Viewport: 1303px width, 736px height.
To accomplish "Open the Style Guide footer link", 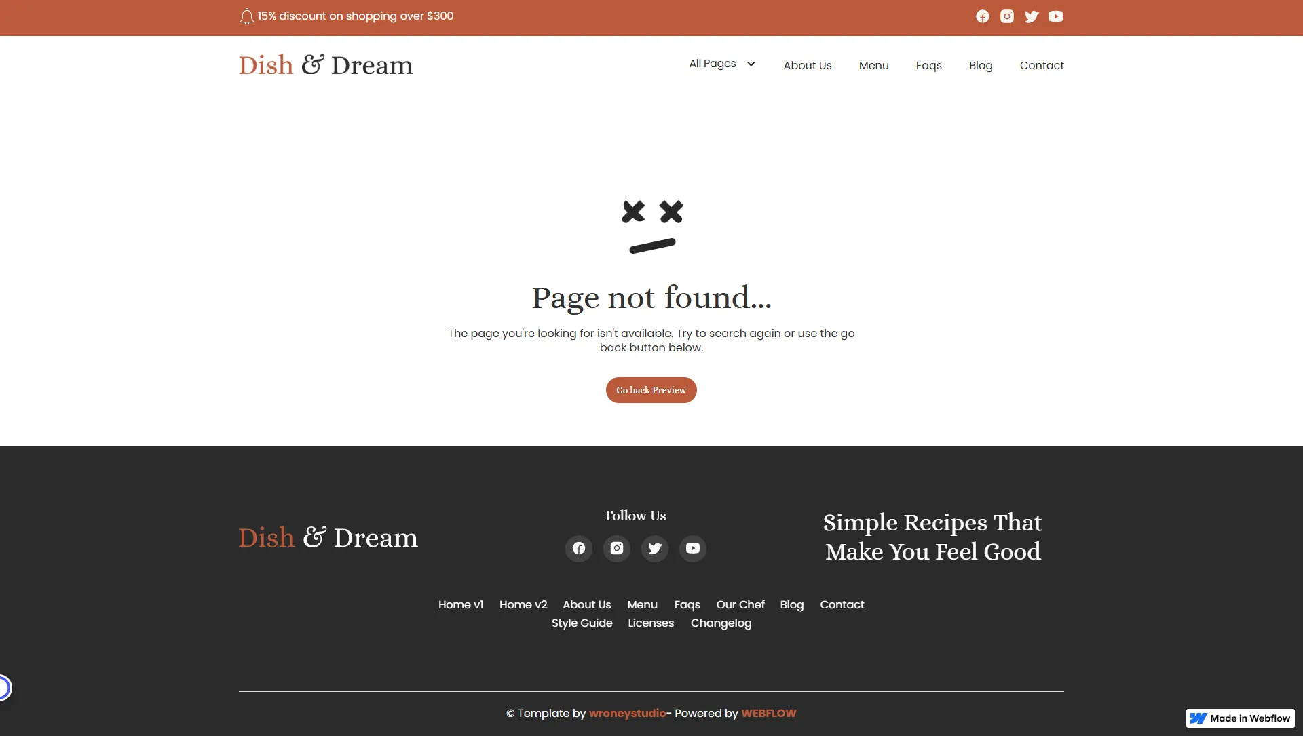I will coord(582,623).
